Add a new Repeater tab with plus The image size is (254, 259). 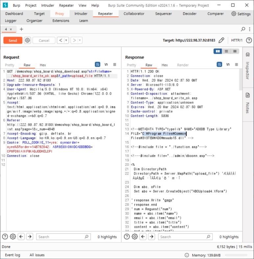pos(21,29)
